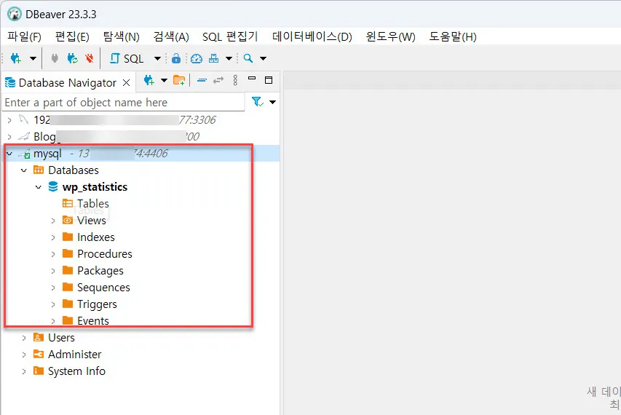Click the magnifier search icon in the toolbar
The image size is (621, 415).
(x=248, y=58)
